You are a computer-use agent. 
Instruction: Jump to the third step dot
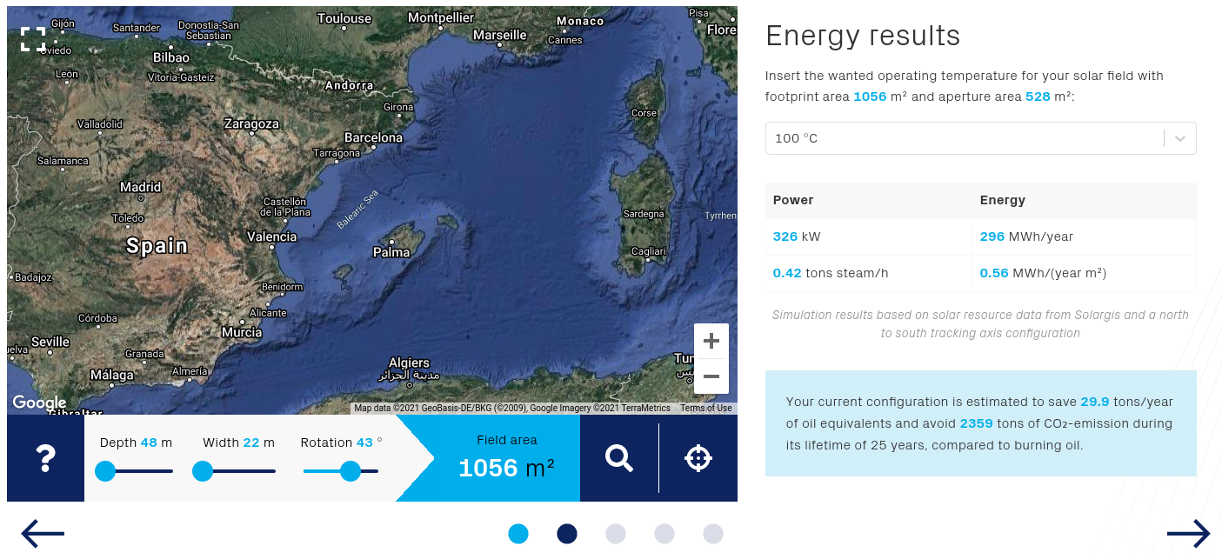pos(616,534)
